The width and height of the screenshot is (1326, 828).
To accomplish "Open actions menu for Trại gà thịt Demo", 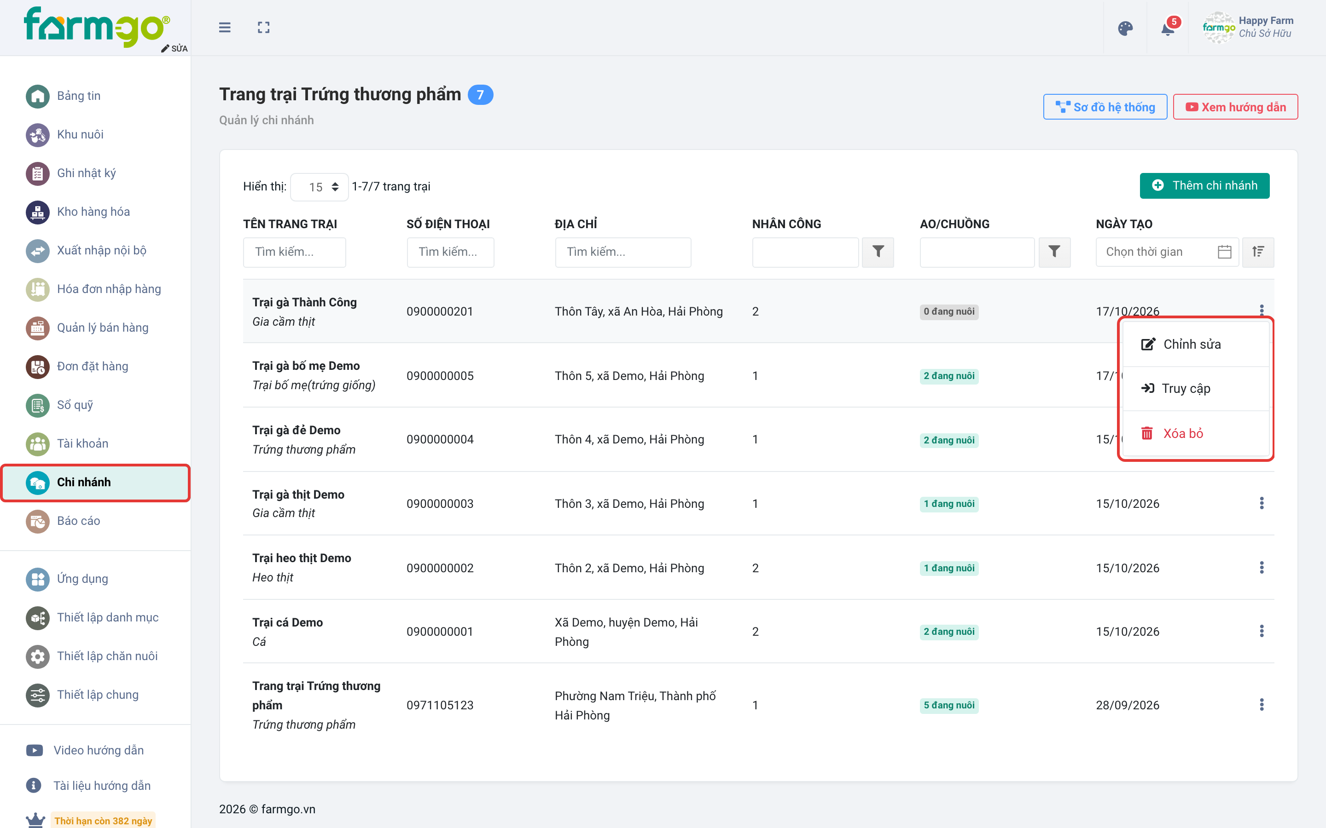I will click(1262, 503).
